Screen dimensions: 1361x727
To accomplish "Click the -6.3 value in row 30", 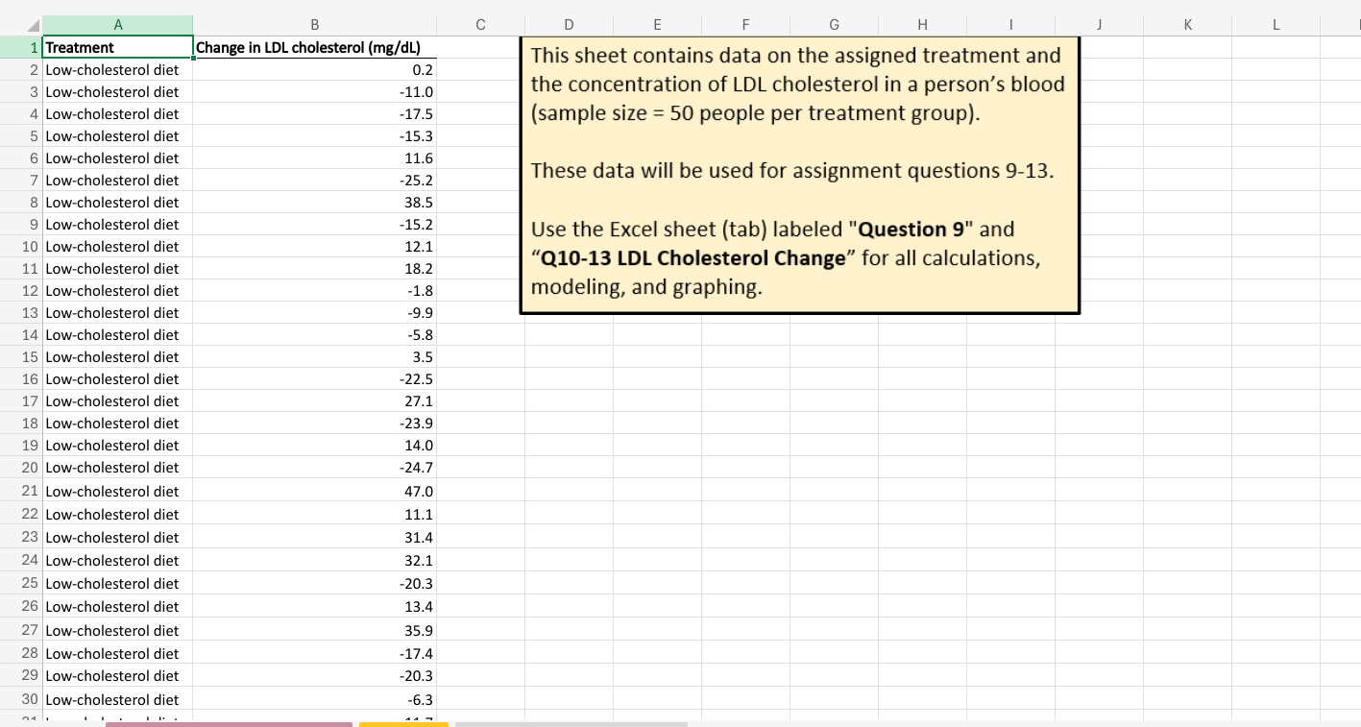I will [314, 699].
